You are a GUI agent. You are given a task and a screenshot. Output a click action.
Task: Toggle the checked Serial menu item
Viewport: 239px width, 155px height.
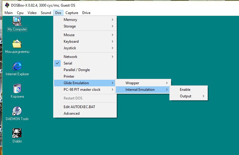[x=85, y=63]
